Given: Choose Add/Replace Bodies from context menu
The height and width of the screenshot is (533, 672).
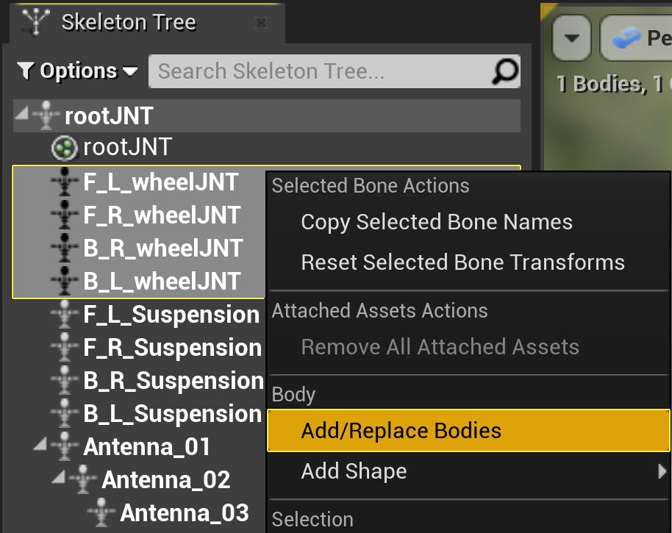Looking at the screenshot, I should 401,430.
